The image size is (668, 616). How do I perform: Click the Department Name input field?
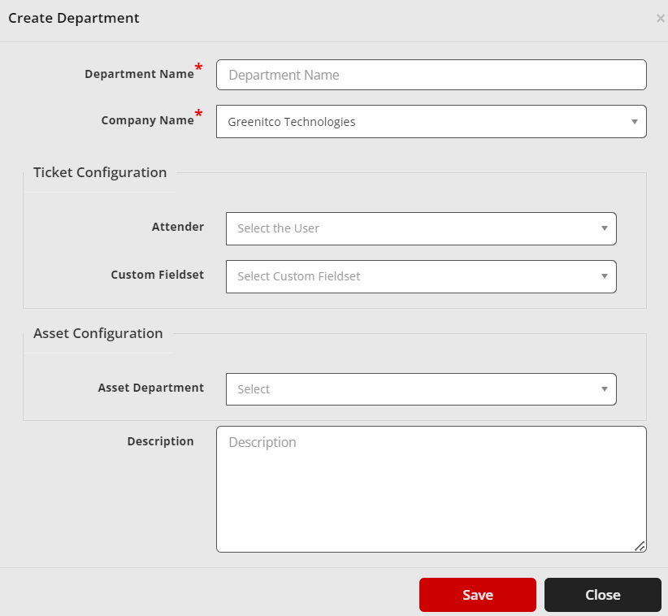431,74
